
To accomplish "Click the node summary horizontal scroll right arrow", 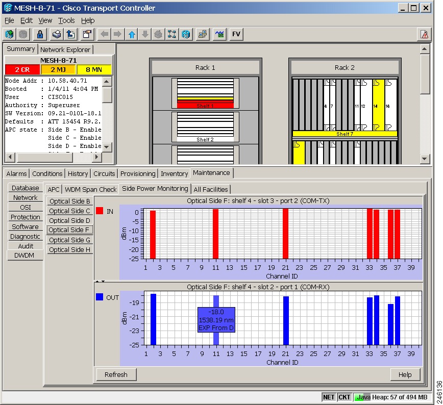I will [x=96, y=157].
